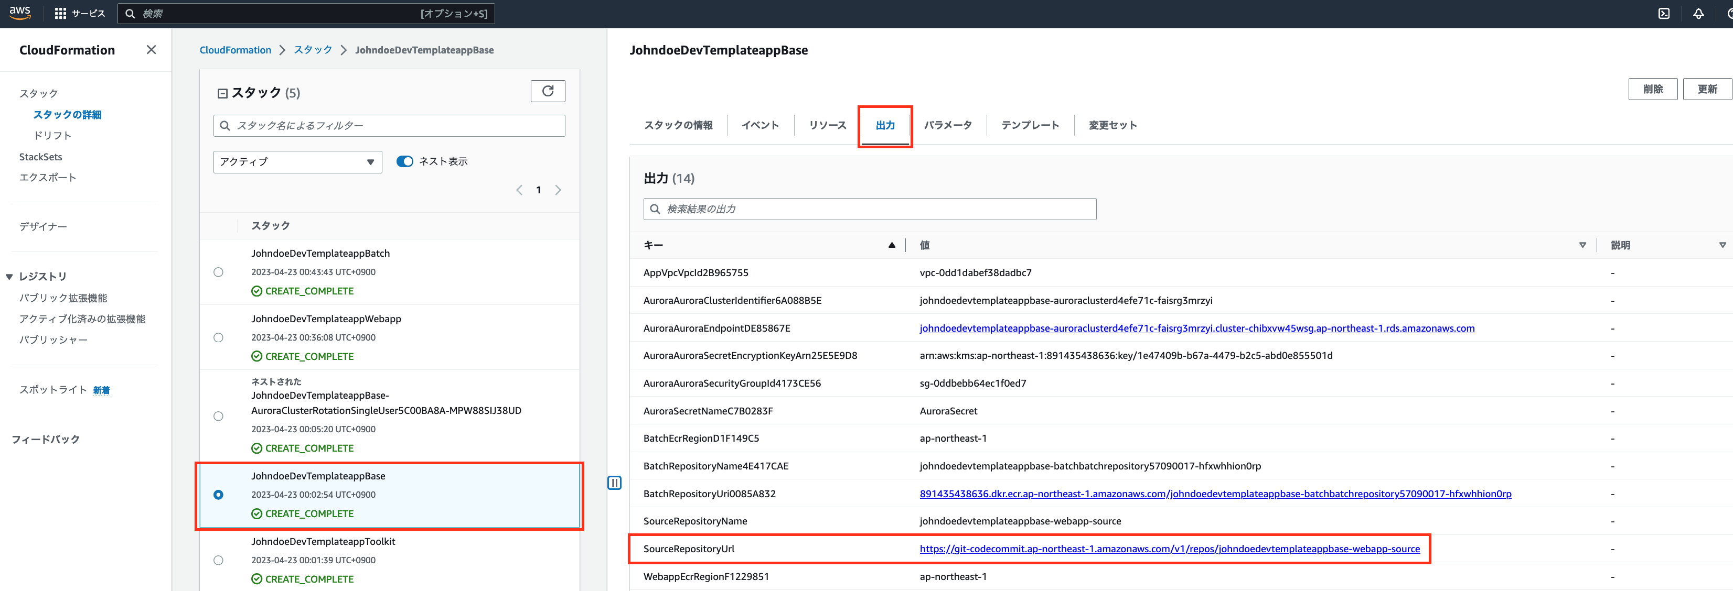The width and height of the screenshot is (1733, 591).
Task: Click the SourceRepositoryName key cell
Action: tap(695, 522)
